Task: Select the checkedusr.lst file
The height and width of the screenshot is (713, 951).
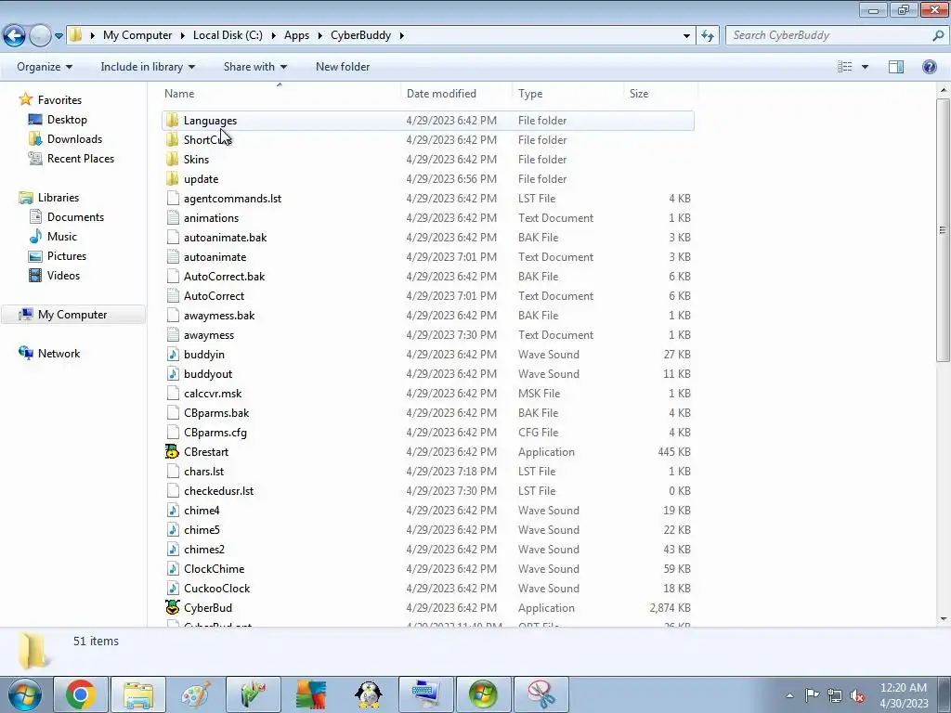Action: coord(218,490)
